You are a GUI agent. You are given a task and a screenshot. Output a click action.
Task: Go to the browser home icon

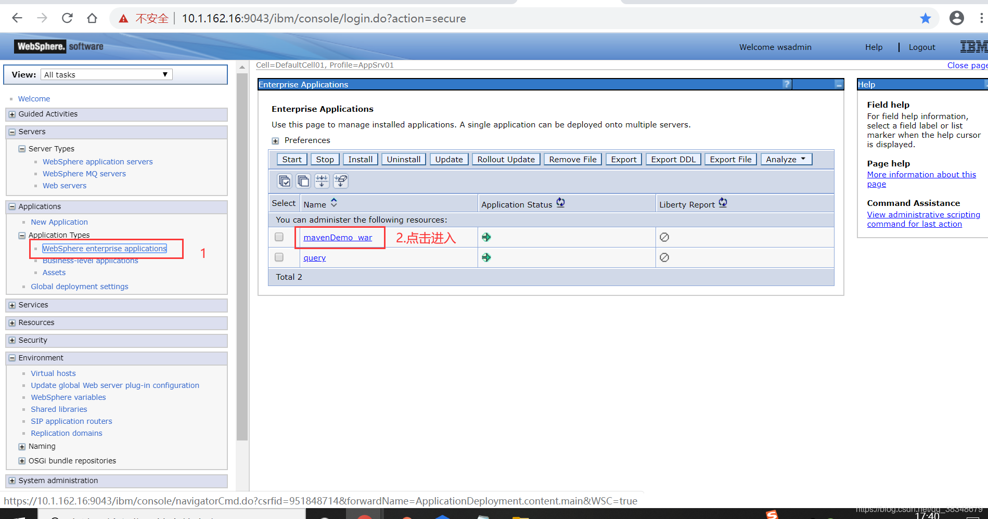click(92, 18)
